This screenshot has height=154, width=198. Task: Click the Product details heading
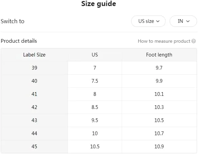tap(19, 41)
